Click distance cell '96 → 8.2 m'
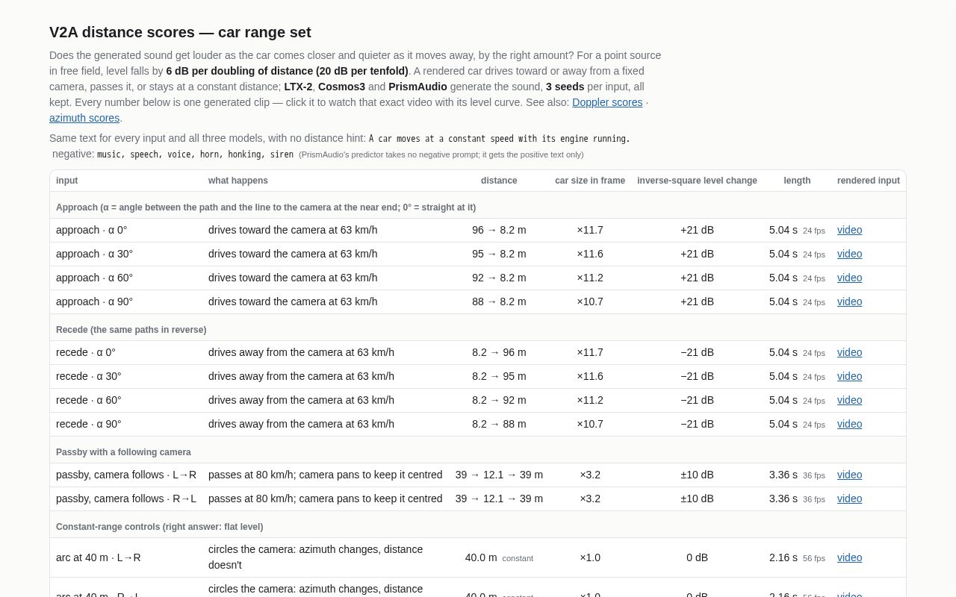 pyautogui.click(x=499, y=230)
